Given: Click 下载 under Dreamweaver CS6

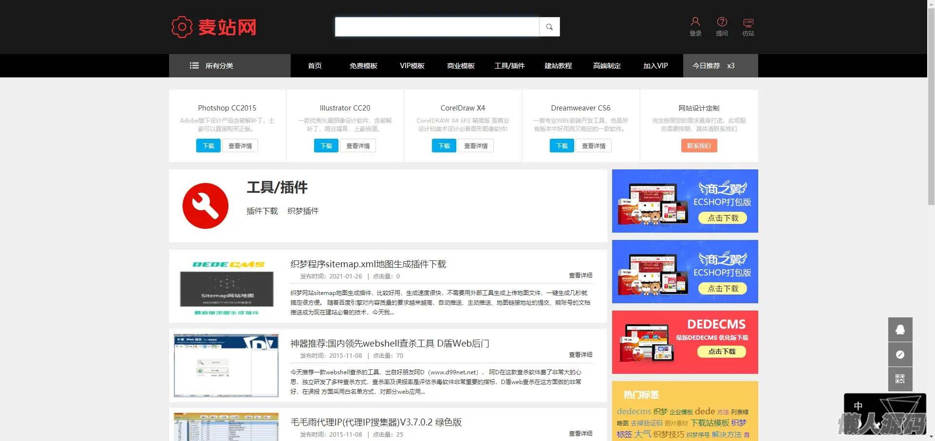Looking at the screenshot, I should (562, 146).
